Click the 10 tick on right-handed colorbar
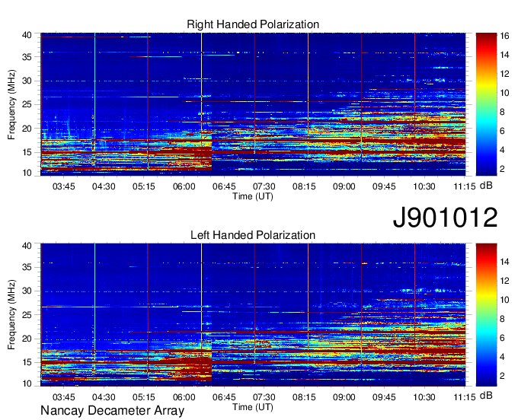This screenshot has width=518, height=420. pos(504,93)
